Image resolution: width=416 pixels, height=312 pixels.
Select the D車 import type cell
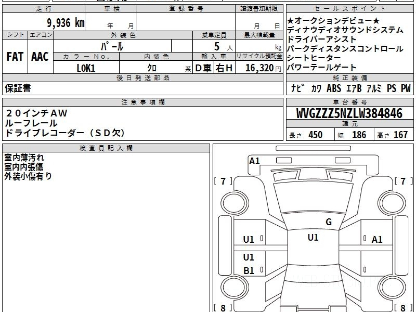click(x=203, y=68)
